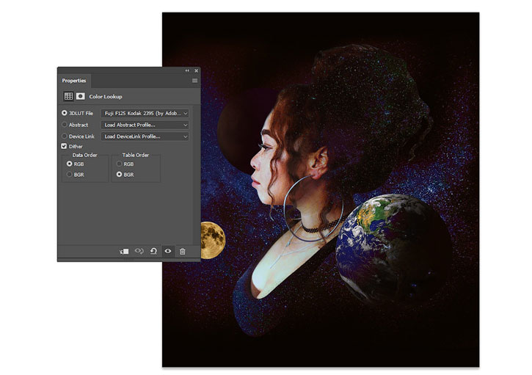The height and width of the screenshot is (375, 532).
Task: Select the layer mask icon in Properties
Action: [x=81, y=96]
